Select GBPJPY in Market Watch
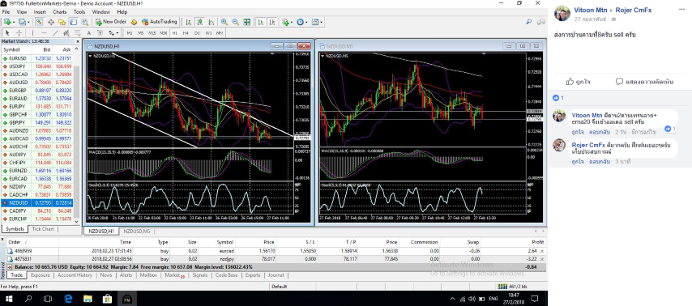 pyautogui.click(x=36, y=122)
